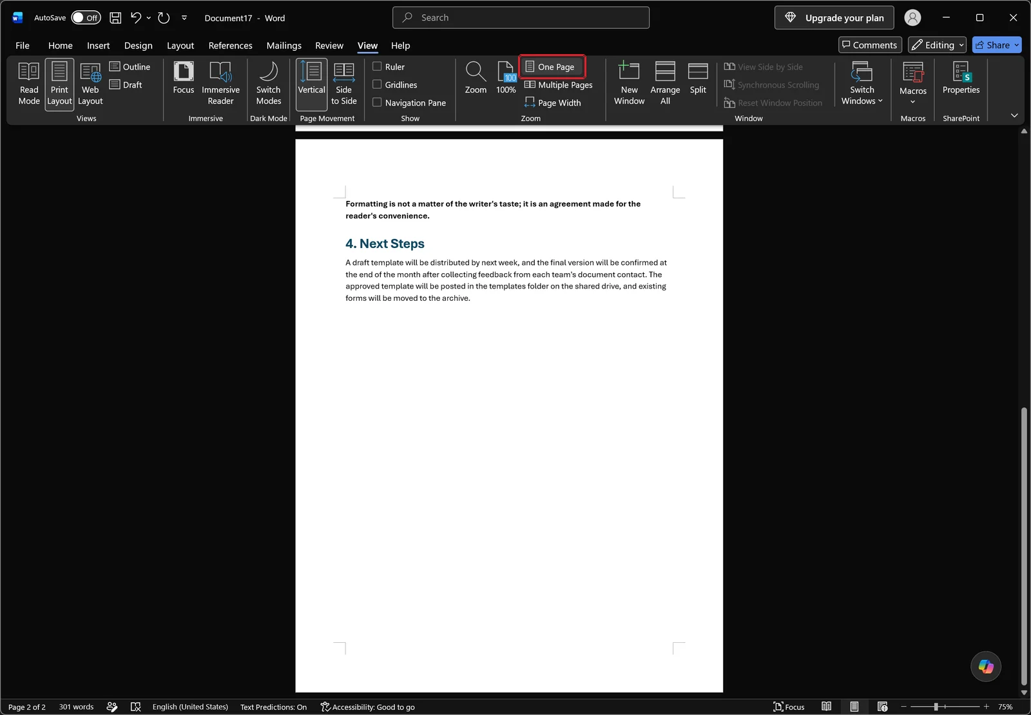Open the File menu
The width and height of the screenshot is (1031, 715).
pyautogui.click(x=23, y=46)
